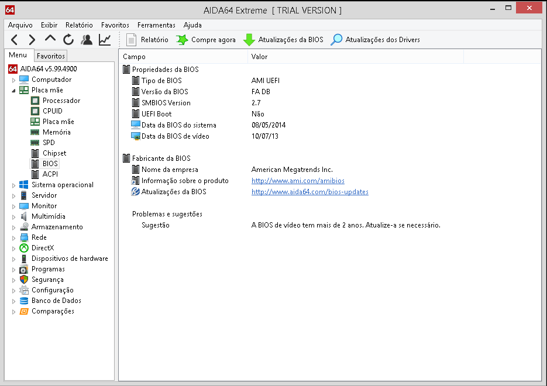Select CPUID in the tree
The height and width of the screenshot is (386, 547).
click(52, 111)
